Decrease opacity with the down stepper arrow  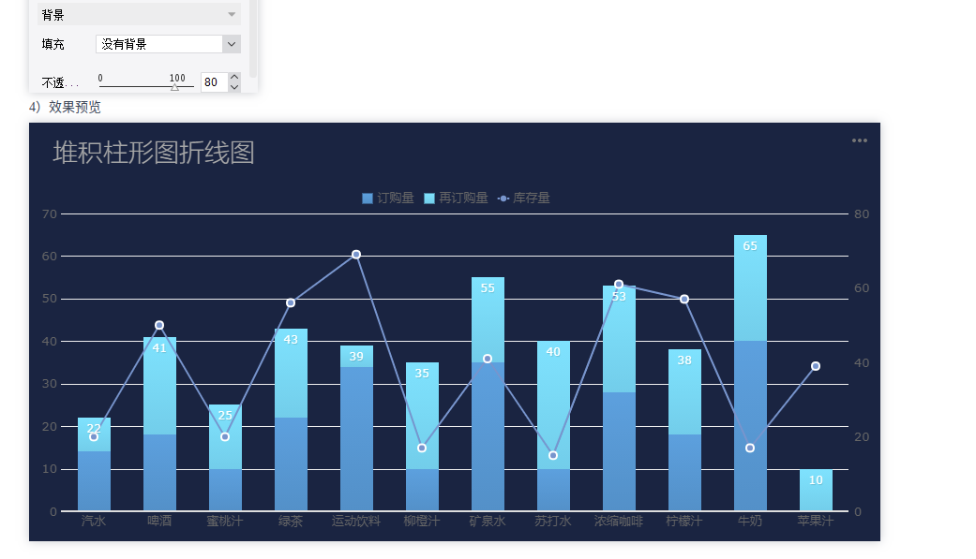click(234, 87)
